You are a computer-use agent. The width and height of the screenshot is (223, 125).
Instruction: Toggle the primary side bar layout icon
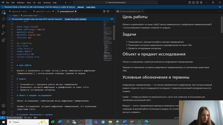(190, 2)
